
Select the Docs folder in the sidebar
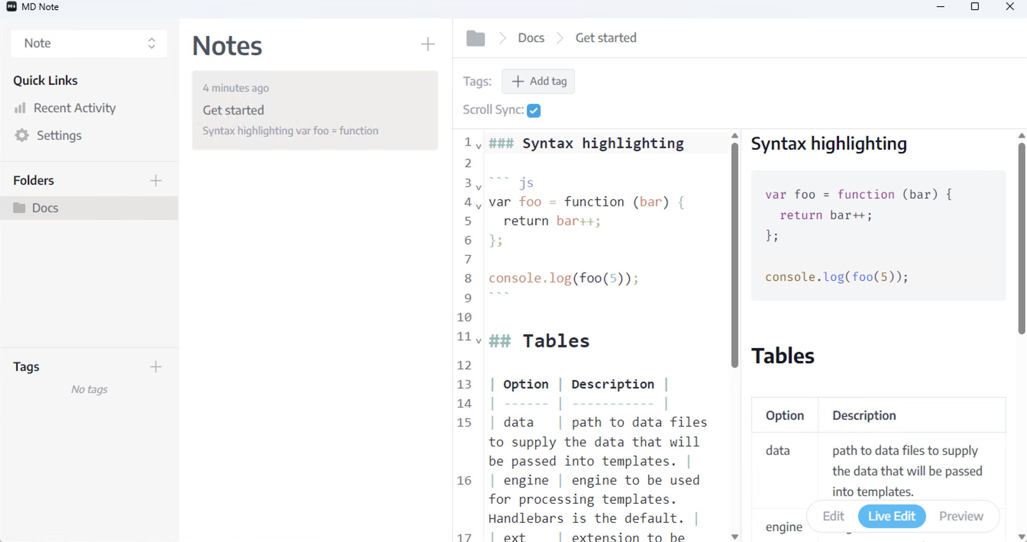point(44,208)
